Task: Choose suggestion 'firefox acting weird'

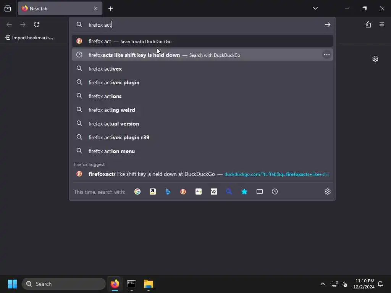Action: (x=202, y=109)
